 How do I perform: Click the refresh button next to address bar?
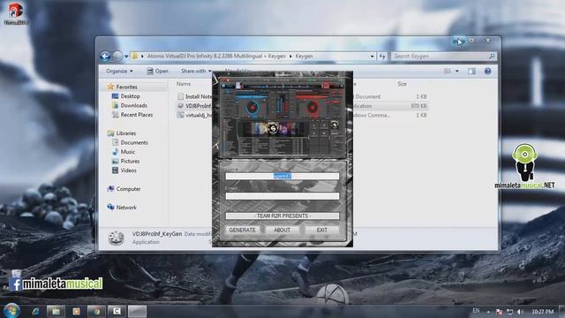pyautogui.click(x=382, y=57)
